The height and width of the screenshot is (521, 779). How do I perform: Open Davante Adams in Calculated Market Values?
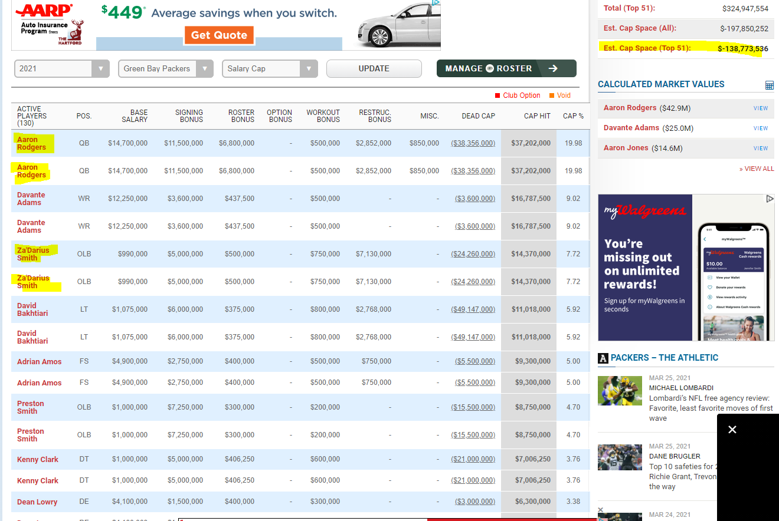[631, 128]
